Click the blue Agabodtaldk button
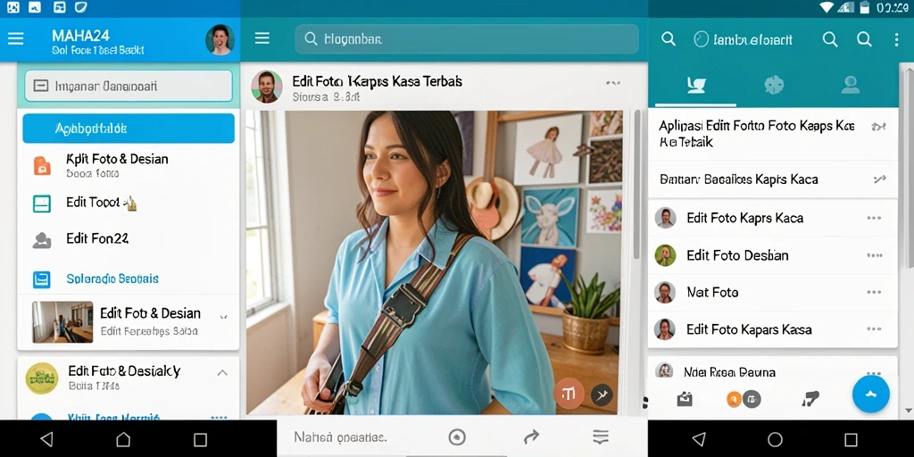Screen dimensions: 914x457 click(x=129, y=129)
